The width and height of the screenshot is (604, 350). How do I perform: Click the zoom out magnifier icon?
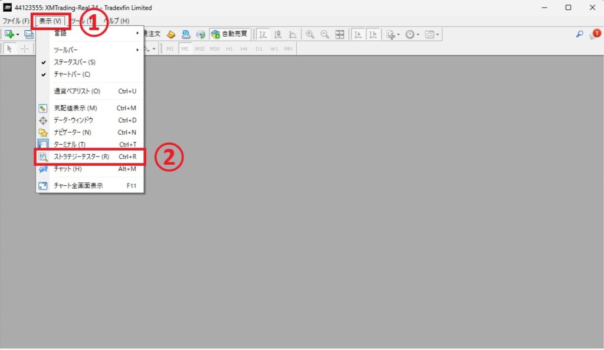pos(325,34)
